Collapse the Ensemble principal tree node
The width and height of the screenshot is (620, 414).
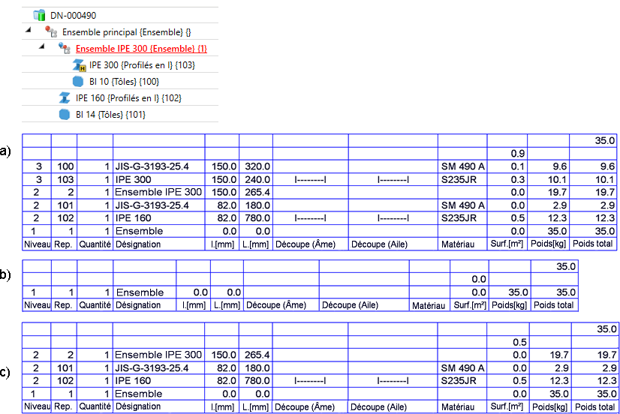[x=28, y=30]
